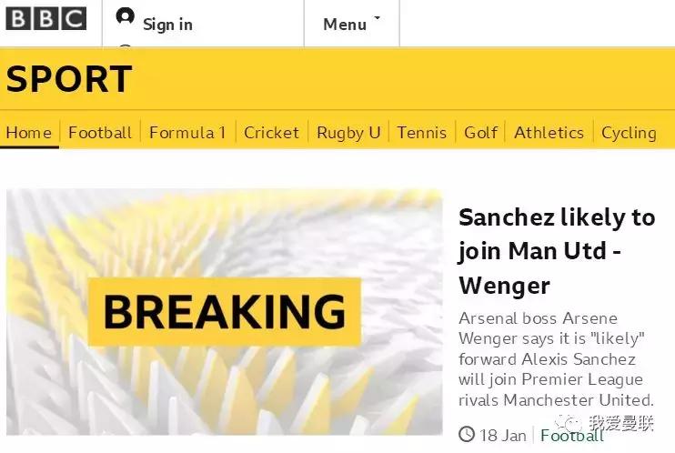
Task: Switch to the Cricket tab
Action: [x=271, y=133]
